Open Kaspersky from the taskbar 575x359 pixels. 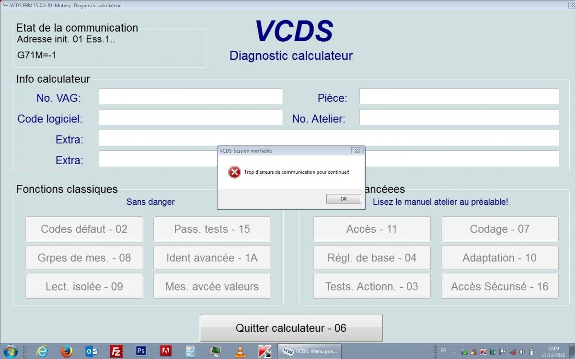point(264,351)
